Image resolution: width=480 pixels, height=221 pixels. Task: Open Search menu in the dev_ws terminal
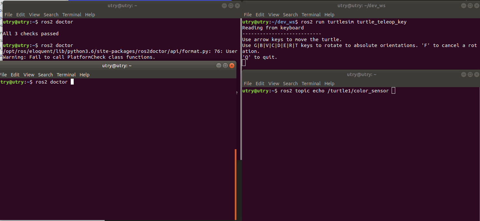click(290, 15)
